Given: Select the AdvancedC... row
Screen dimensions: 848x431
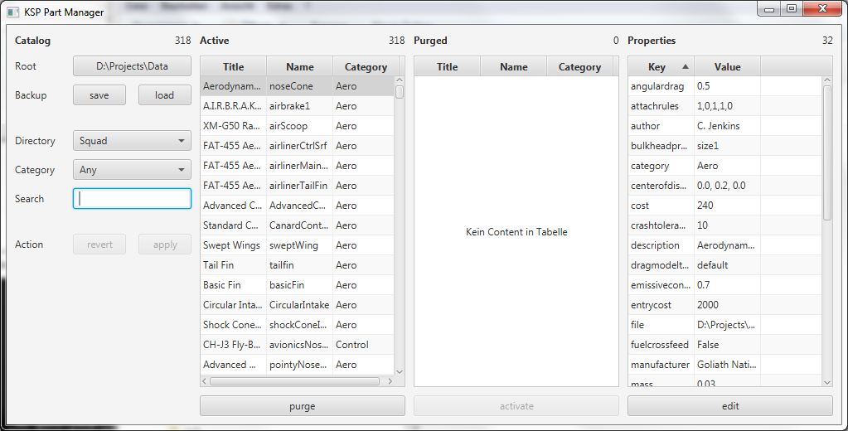Looking at the screenshot, I should 298,206.
